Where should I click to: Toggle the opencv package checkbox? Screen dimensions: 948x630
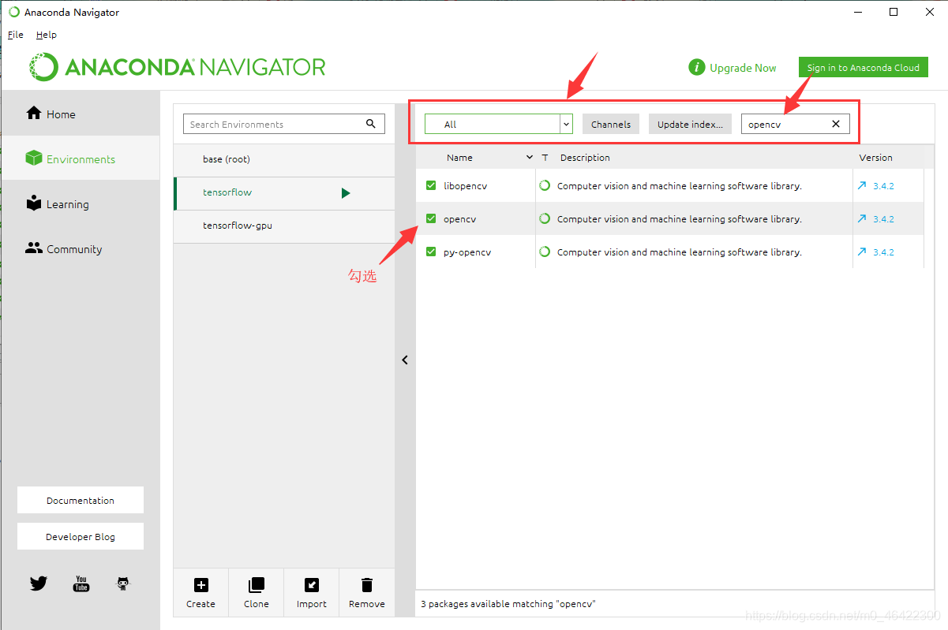click(x=431, y=218)
